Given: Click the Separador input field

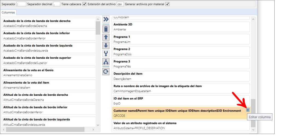Looking at the screenshot, I should coord(21,4).
